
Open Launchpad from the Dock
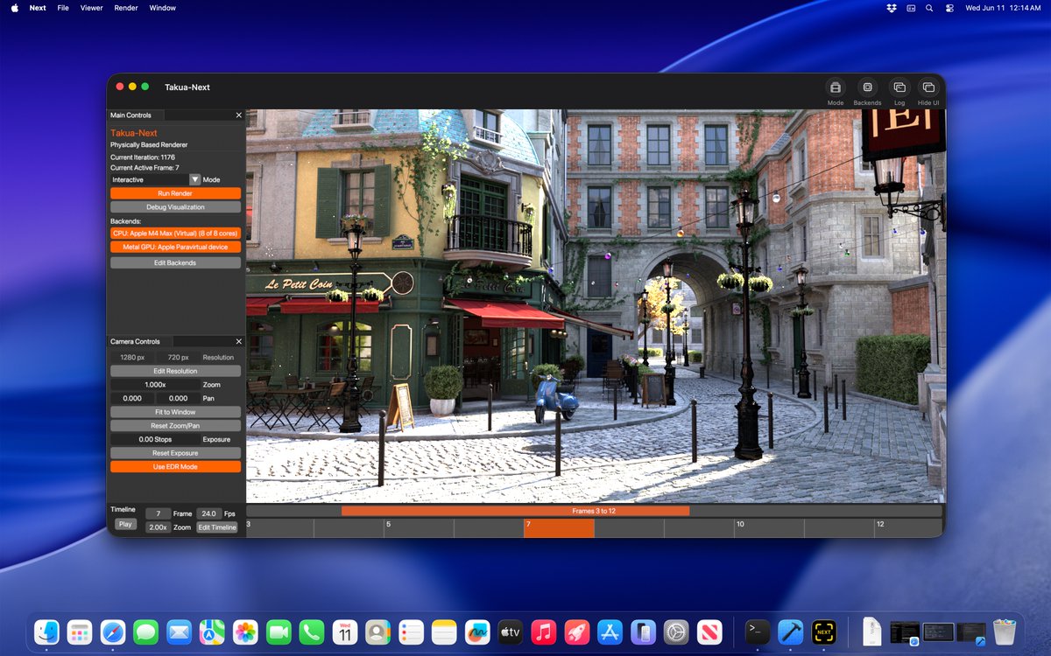coord(80,632)
